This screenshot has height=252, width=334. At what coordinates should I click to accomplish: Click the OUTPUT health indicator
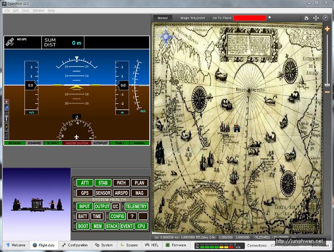pyautogui.click(x=102, y=207)
